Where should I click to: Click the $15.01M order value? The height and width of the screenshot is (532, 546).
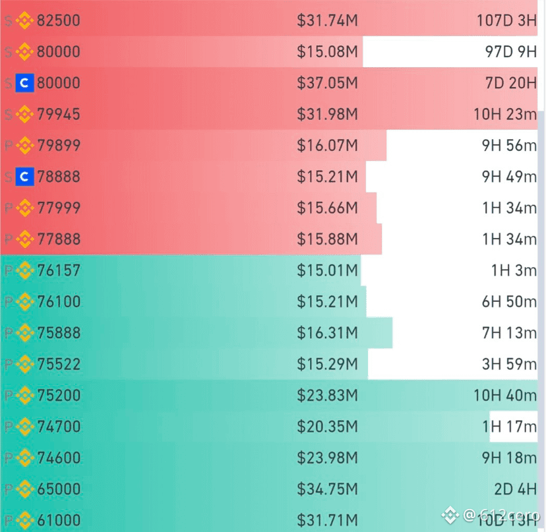(x=327, y=271)
